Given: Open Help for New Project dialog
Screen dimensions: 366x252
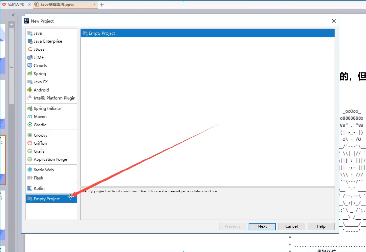Looking at the screenshot, I should pyautogui.click(x=321, y=226).
